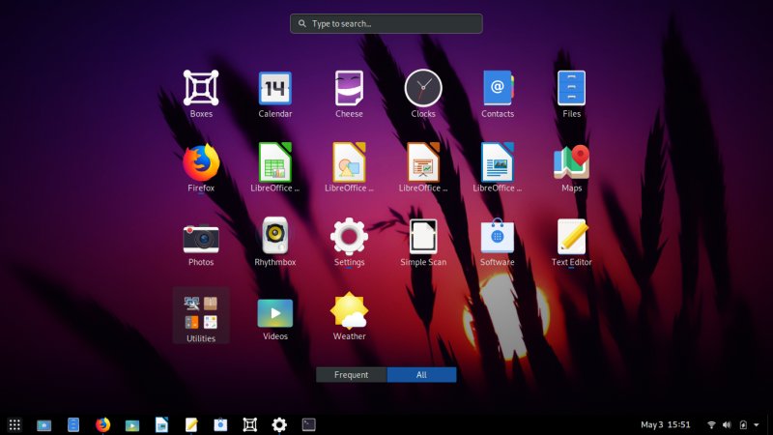Click the Wi-Fi status icon
This screenshot has width=773, height=435.
tap(711, 424)
